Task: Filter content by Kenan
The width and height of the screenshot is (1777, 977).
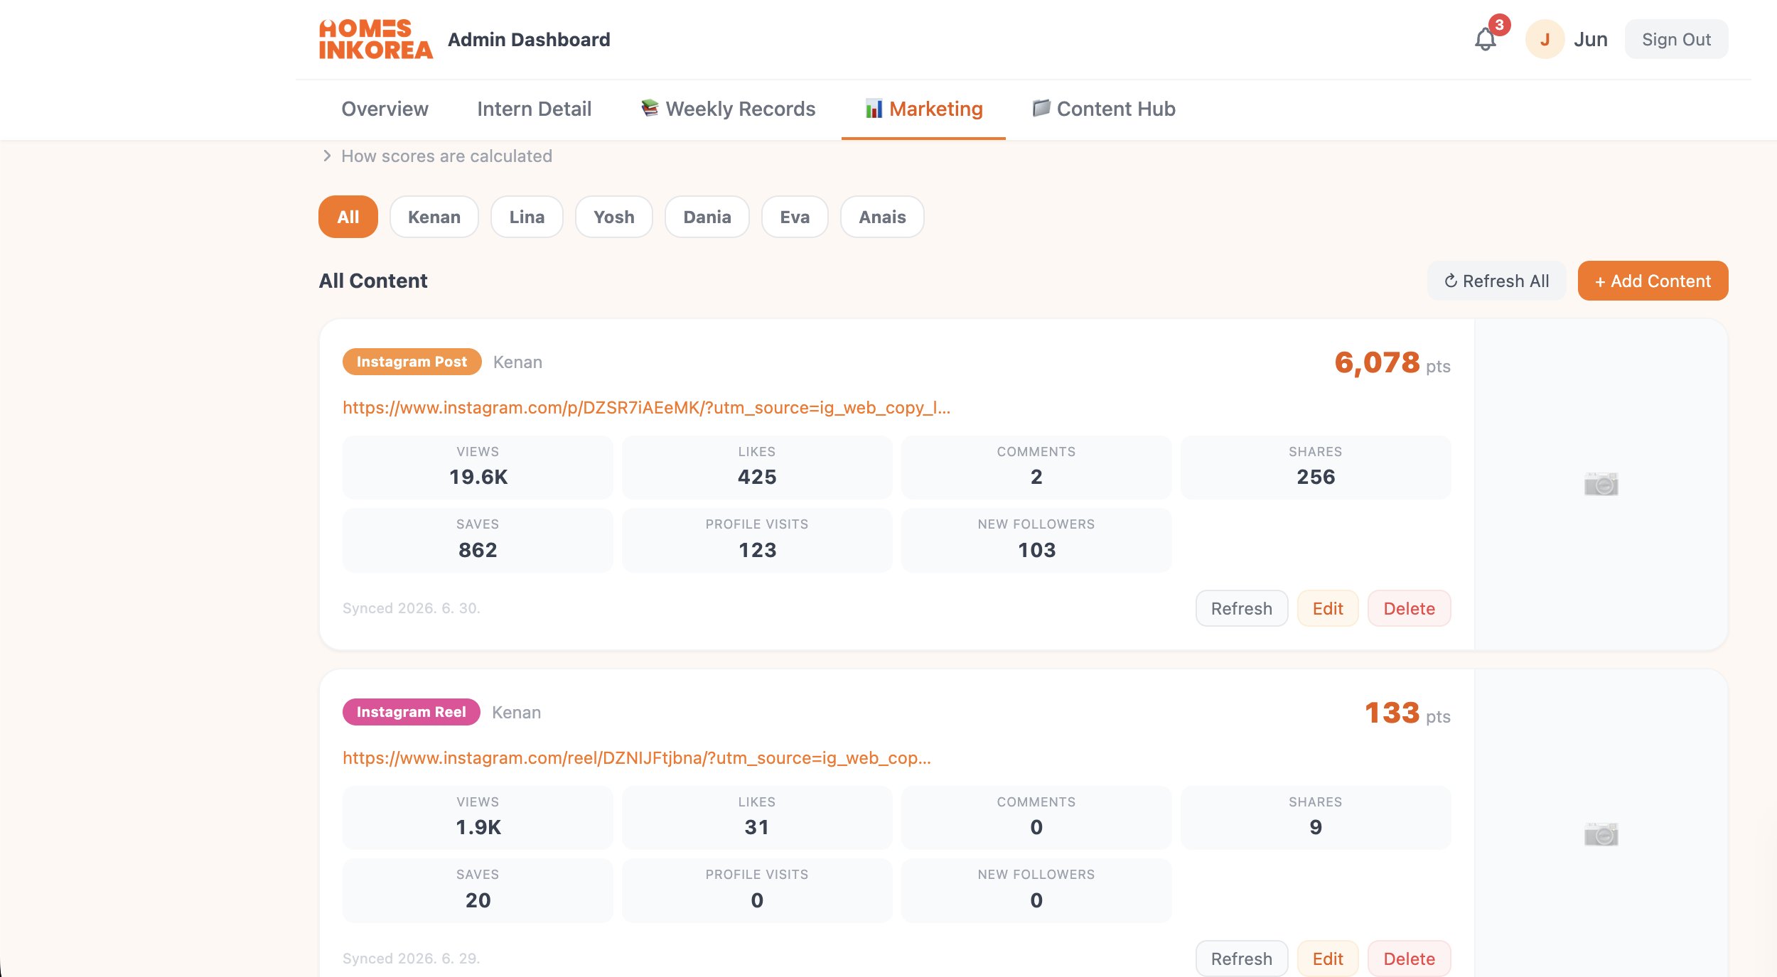Action: point(434,217)
